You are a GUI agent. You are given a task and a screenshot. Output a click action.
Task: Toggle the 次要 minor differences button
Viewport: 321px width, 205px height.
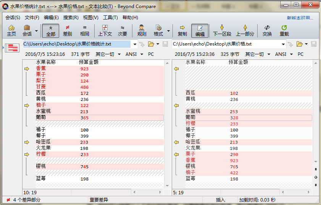point(123,31)
